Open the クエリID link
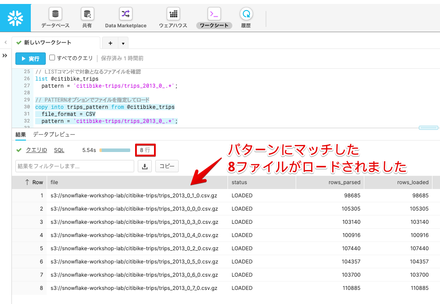 tap(37, 150)
